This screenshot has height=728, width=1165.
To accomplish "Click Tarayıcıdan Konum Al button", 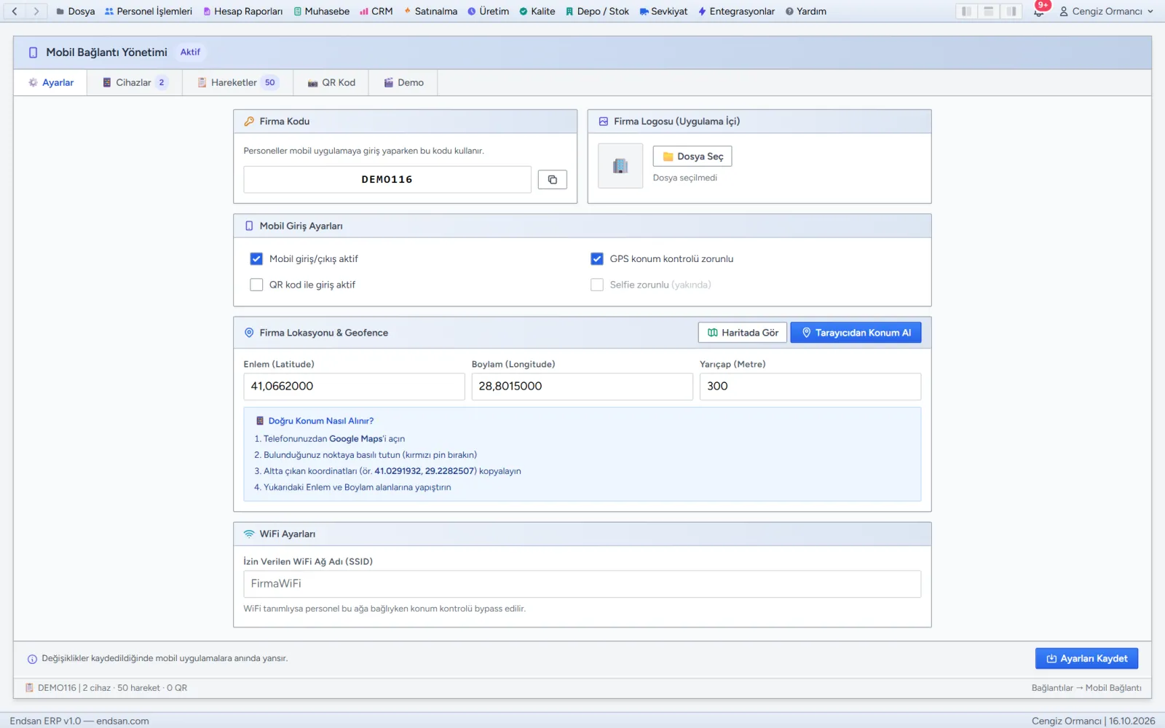I will pyautogui.click(x=856, y=333).
